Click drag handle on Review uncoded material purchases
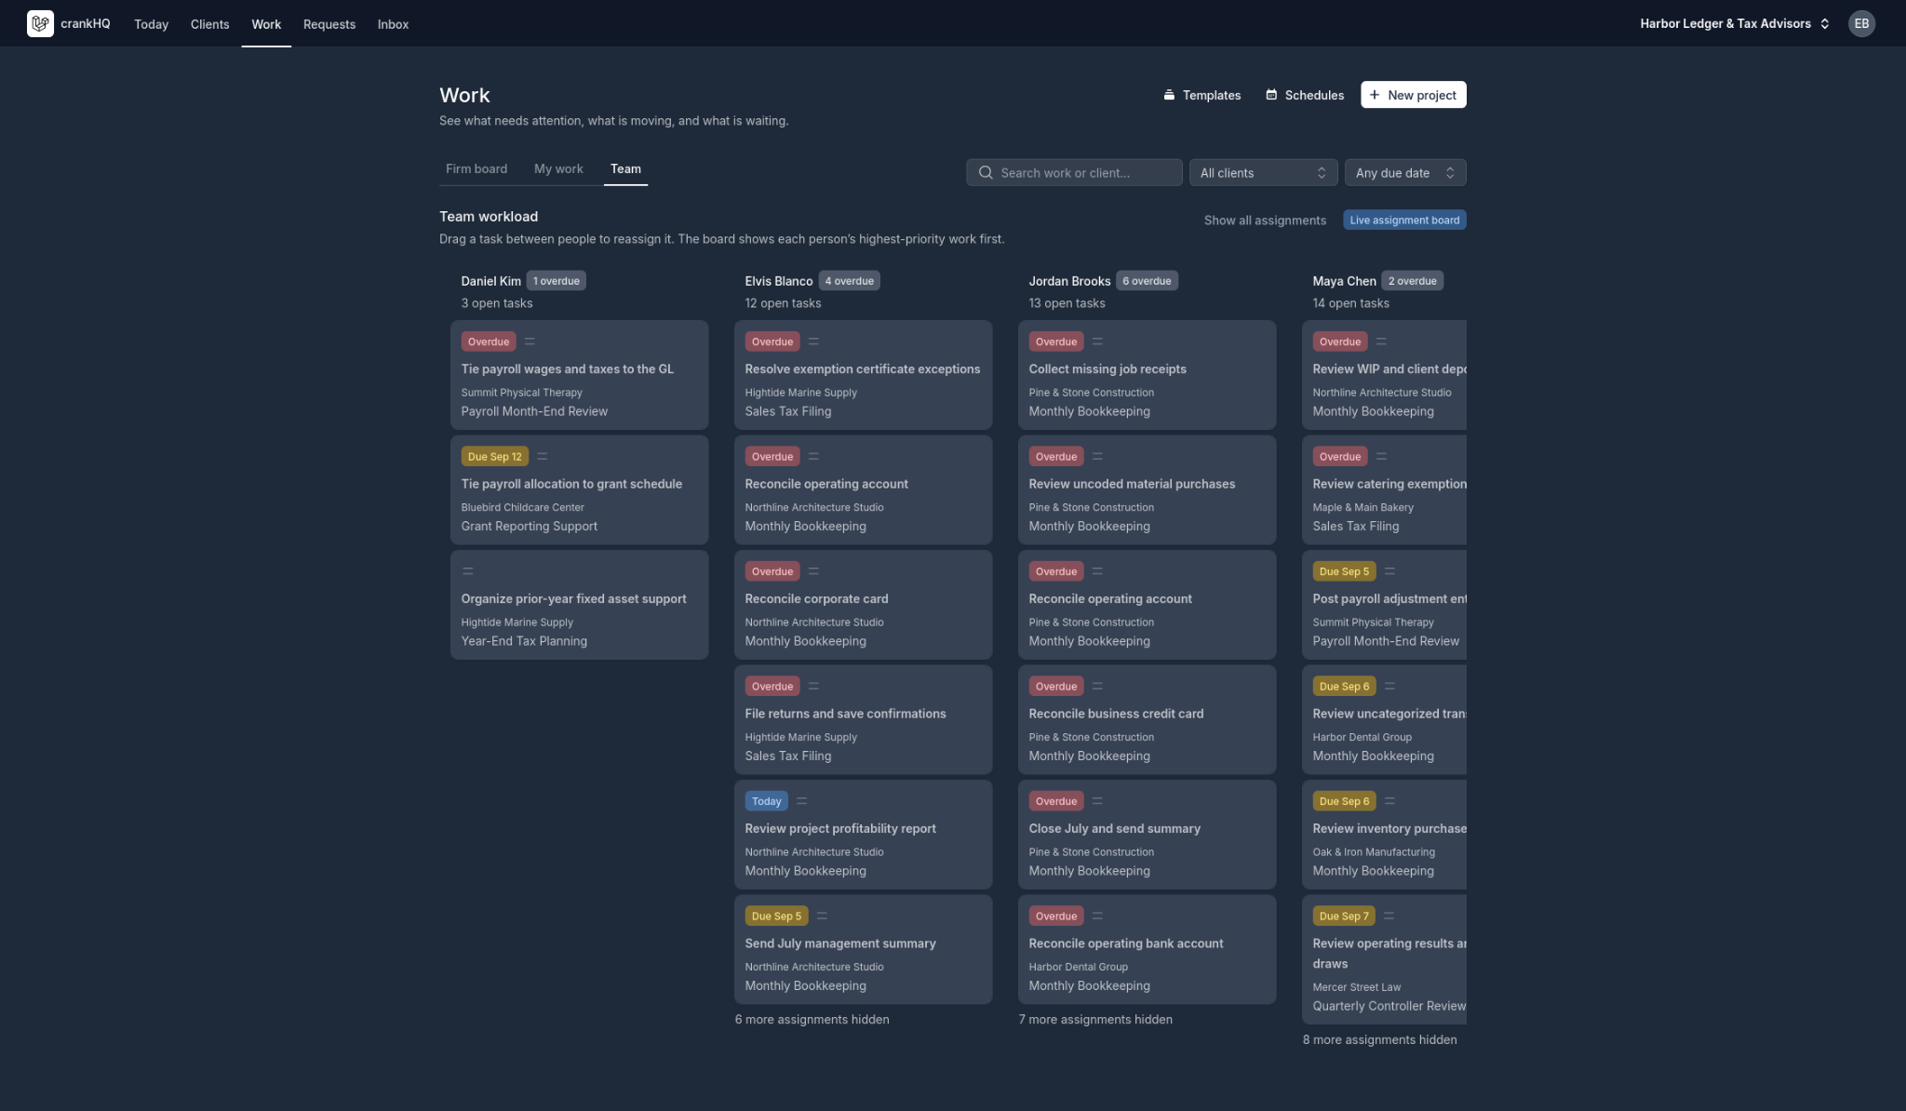This screenshot has width=1906, height=1111. pos(1097,456)
